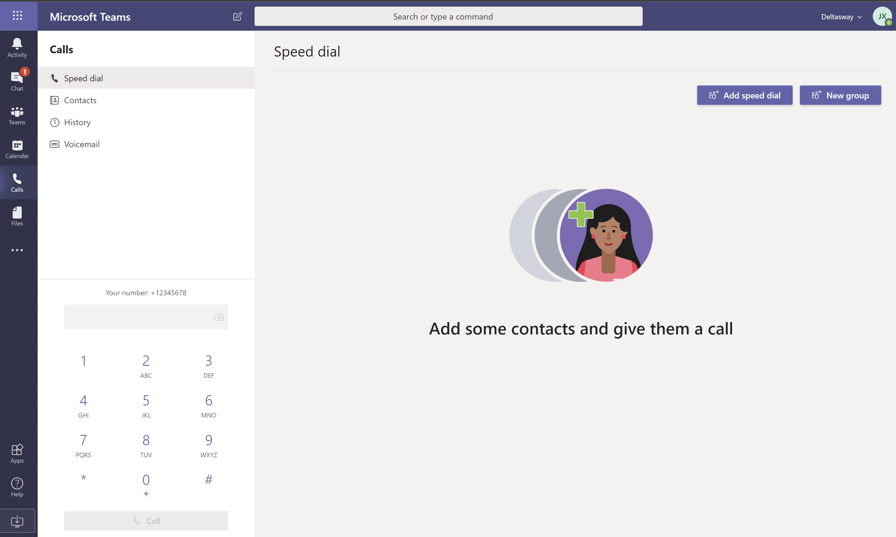Clear the dialed number with the backspace icon
This screenshot has height=537, width=896.
218,317
